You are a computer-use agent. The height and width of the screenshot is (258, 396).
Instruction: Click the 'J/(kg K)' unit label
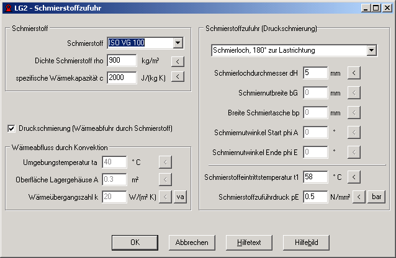tap(153, 78)
